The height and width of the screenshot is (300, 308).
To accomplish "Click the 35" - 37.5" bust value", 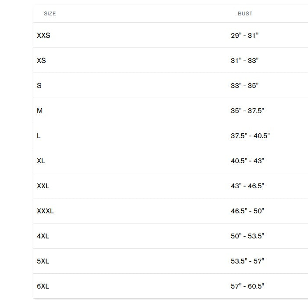I will [x=247, y=111].
